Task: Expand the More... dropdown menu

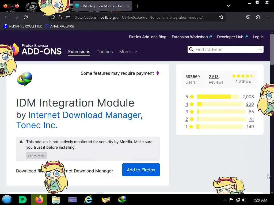Action: coord(128,52)
